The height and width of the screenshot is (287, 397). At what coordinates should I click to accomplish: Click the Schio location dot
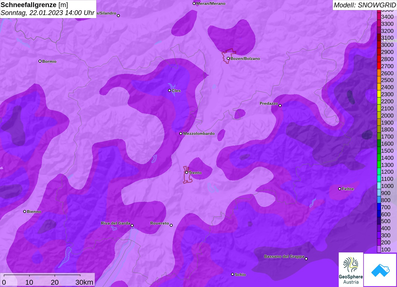tap(233, 274)
